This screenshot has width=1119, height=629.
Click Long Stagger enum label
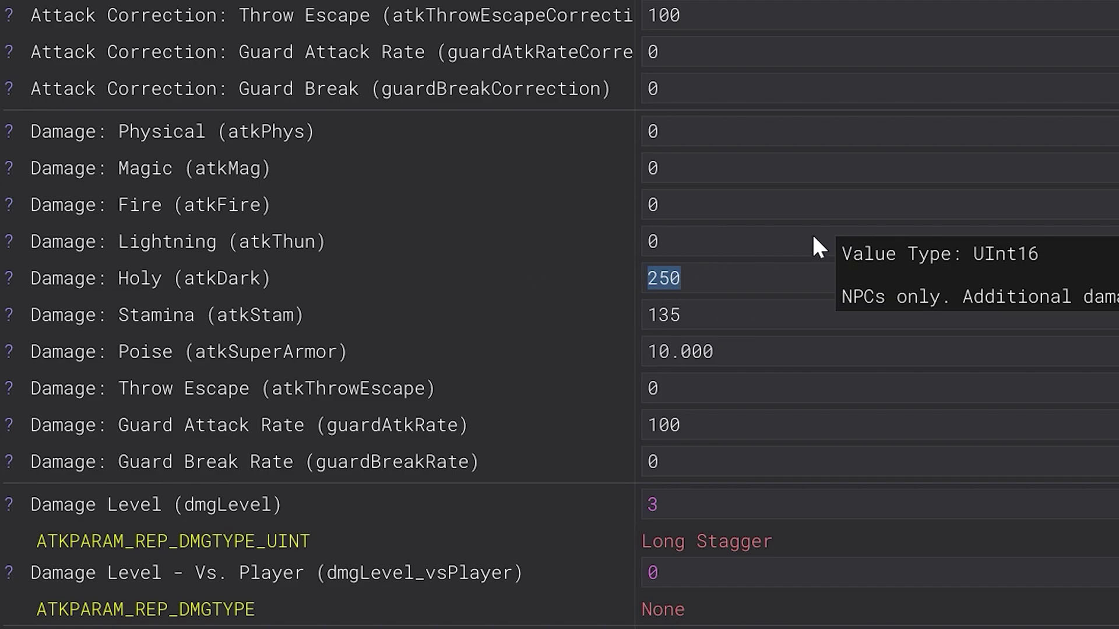pyautogui.click(x=706, y=541)
